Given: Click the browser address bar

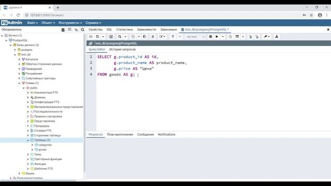Looking at the screenshot, I should [x=162, y=15].
